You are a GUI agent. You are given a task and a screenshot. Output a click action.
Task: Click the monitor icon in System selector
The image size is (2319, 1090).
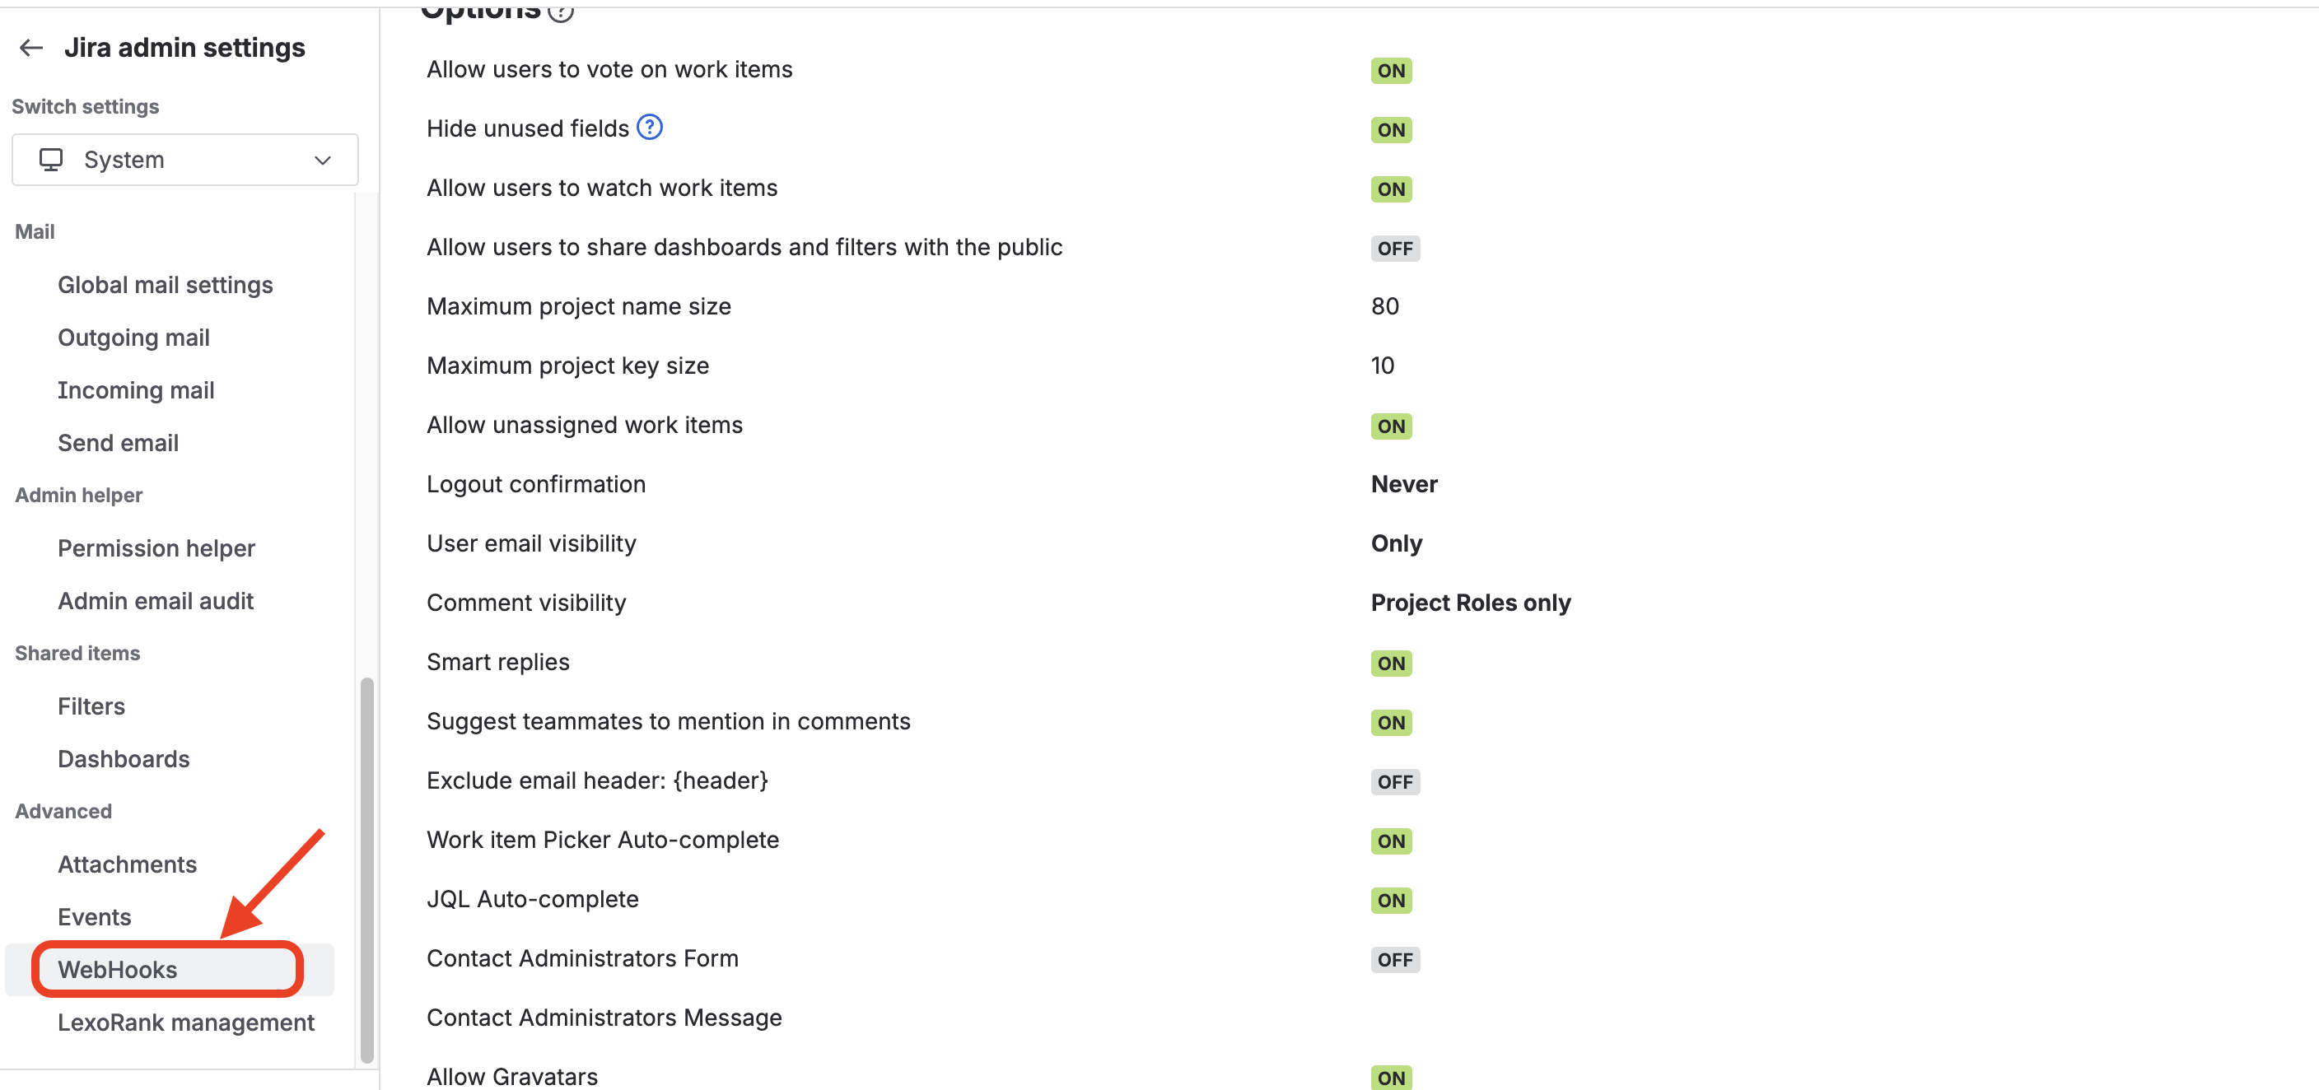[x=51, y=161]
